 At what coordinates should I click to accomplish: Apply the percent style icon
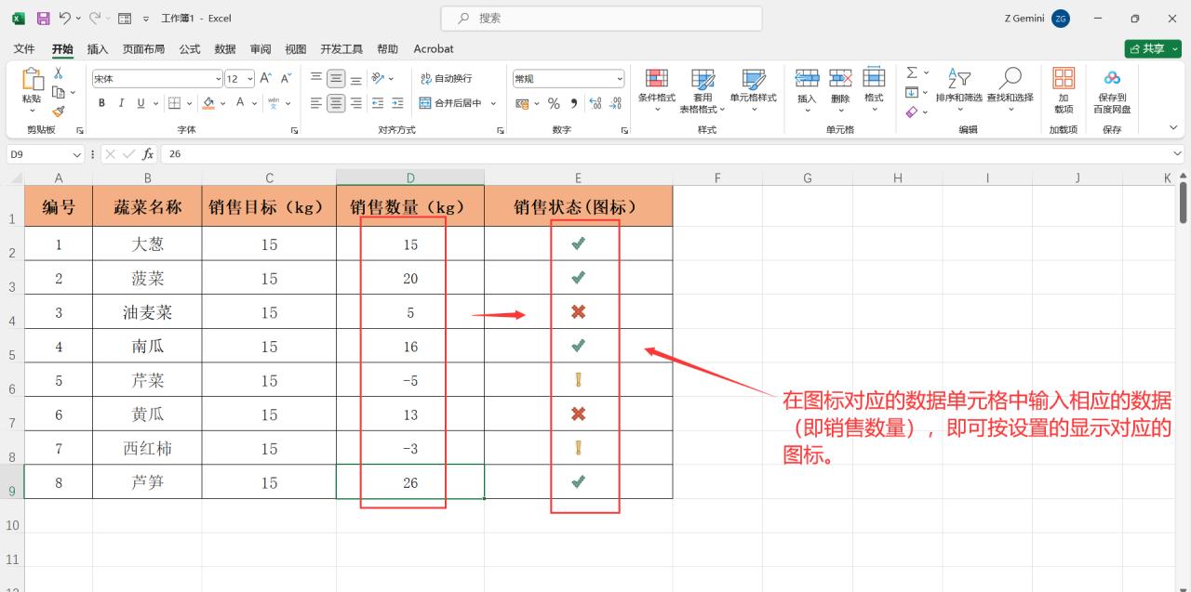click(554, 103)
